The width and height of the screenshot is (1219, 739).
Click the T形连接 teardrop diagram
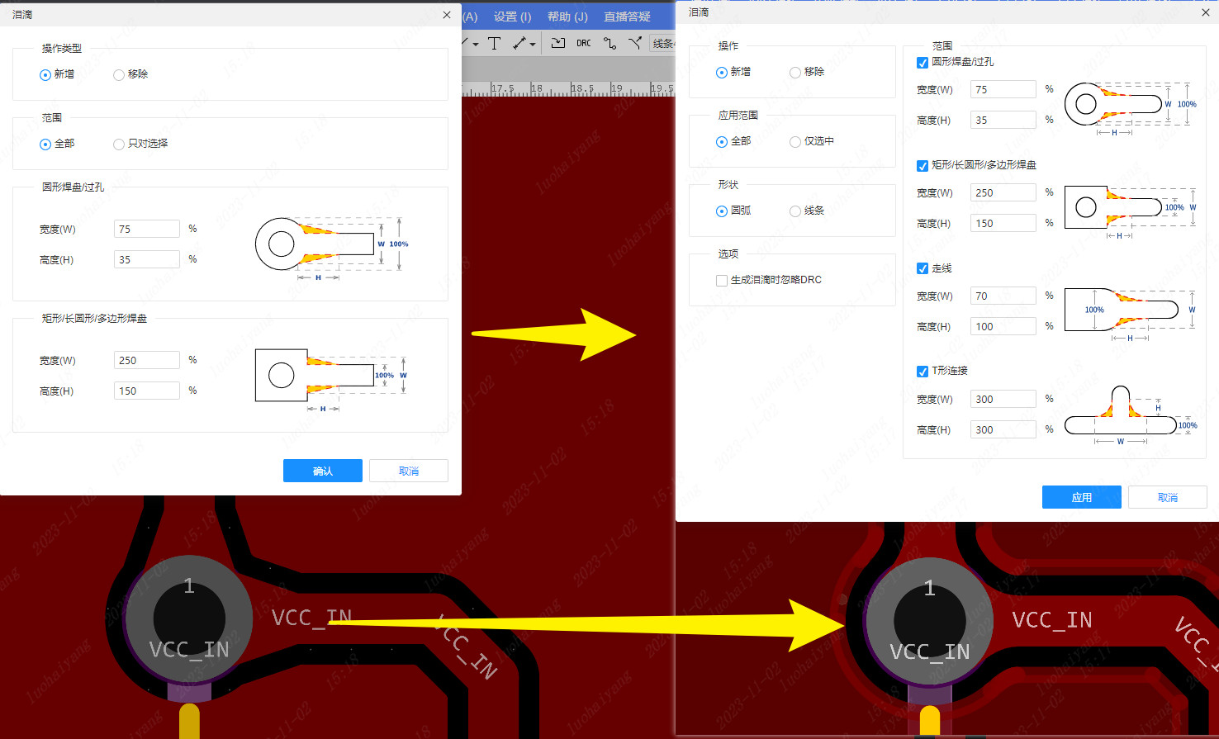point(1131,415)
